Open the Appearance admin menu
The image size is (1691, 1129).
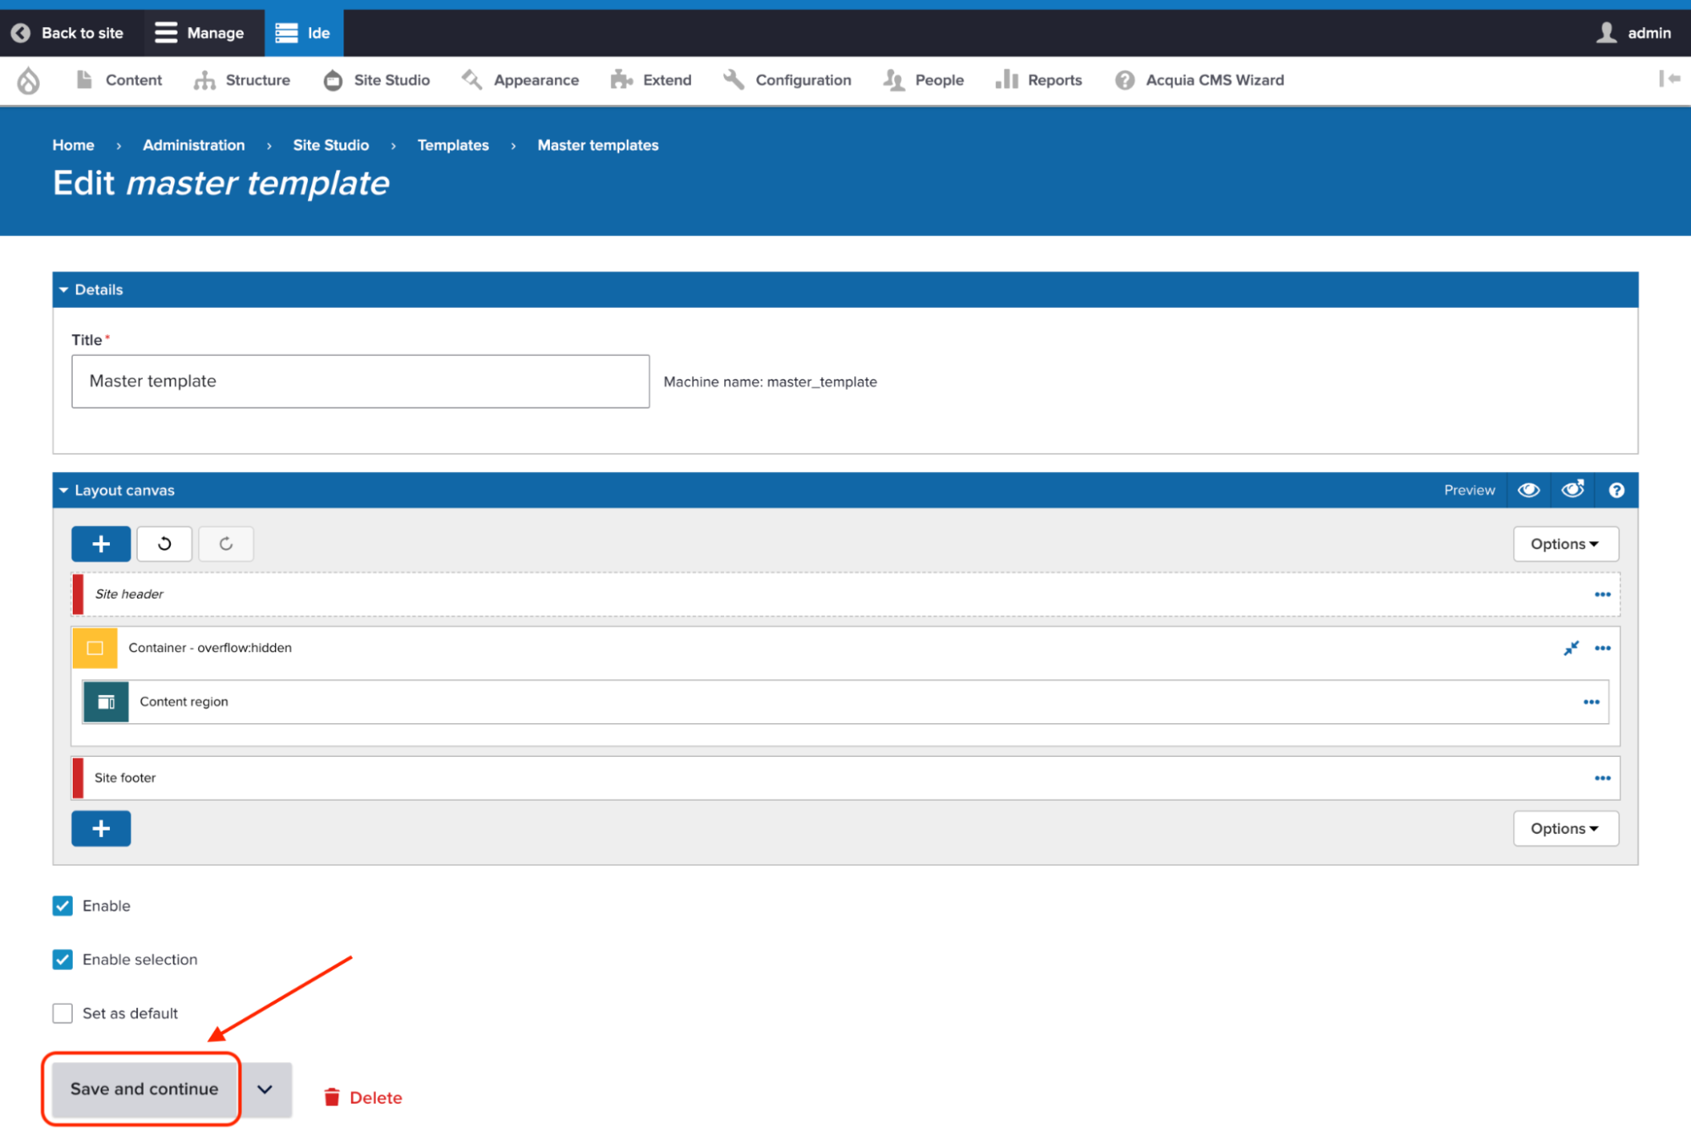[x=520, y=80]
